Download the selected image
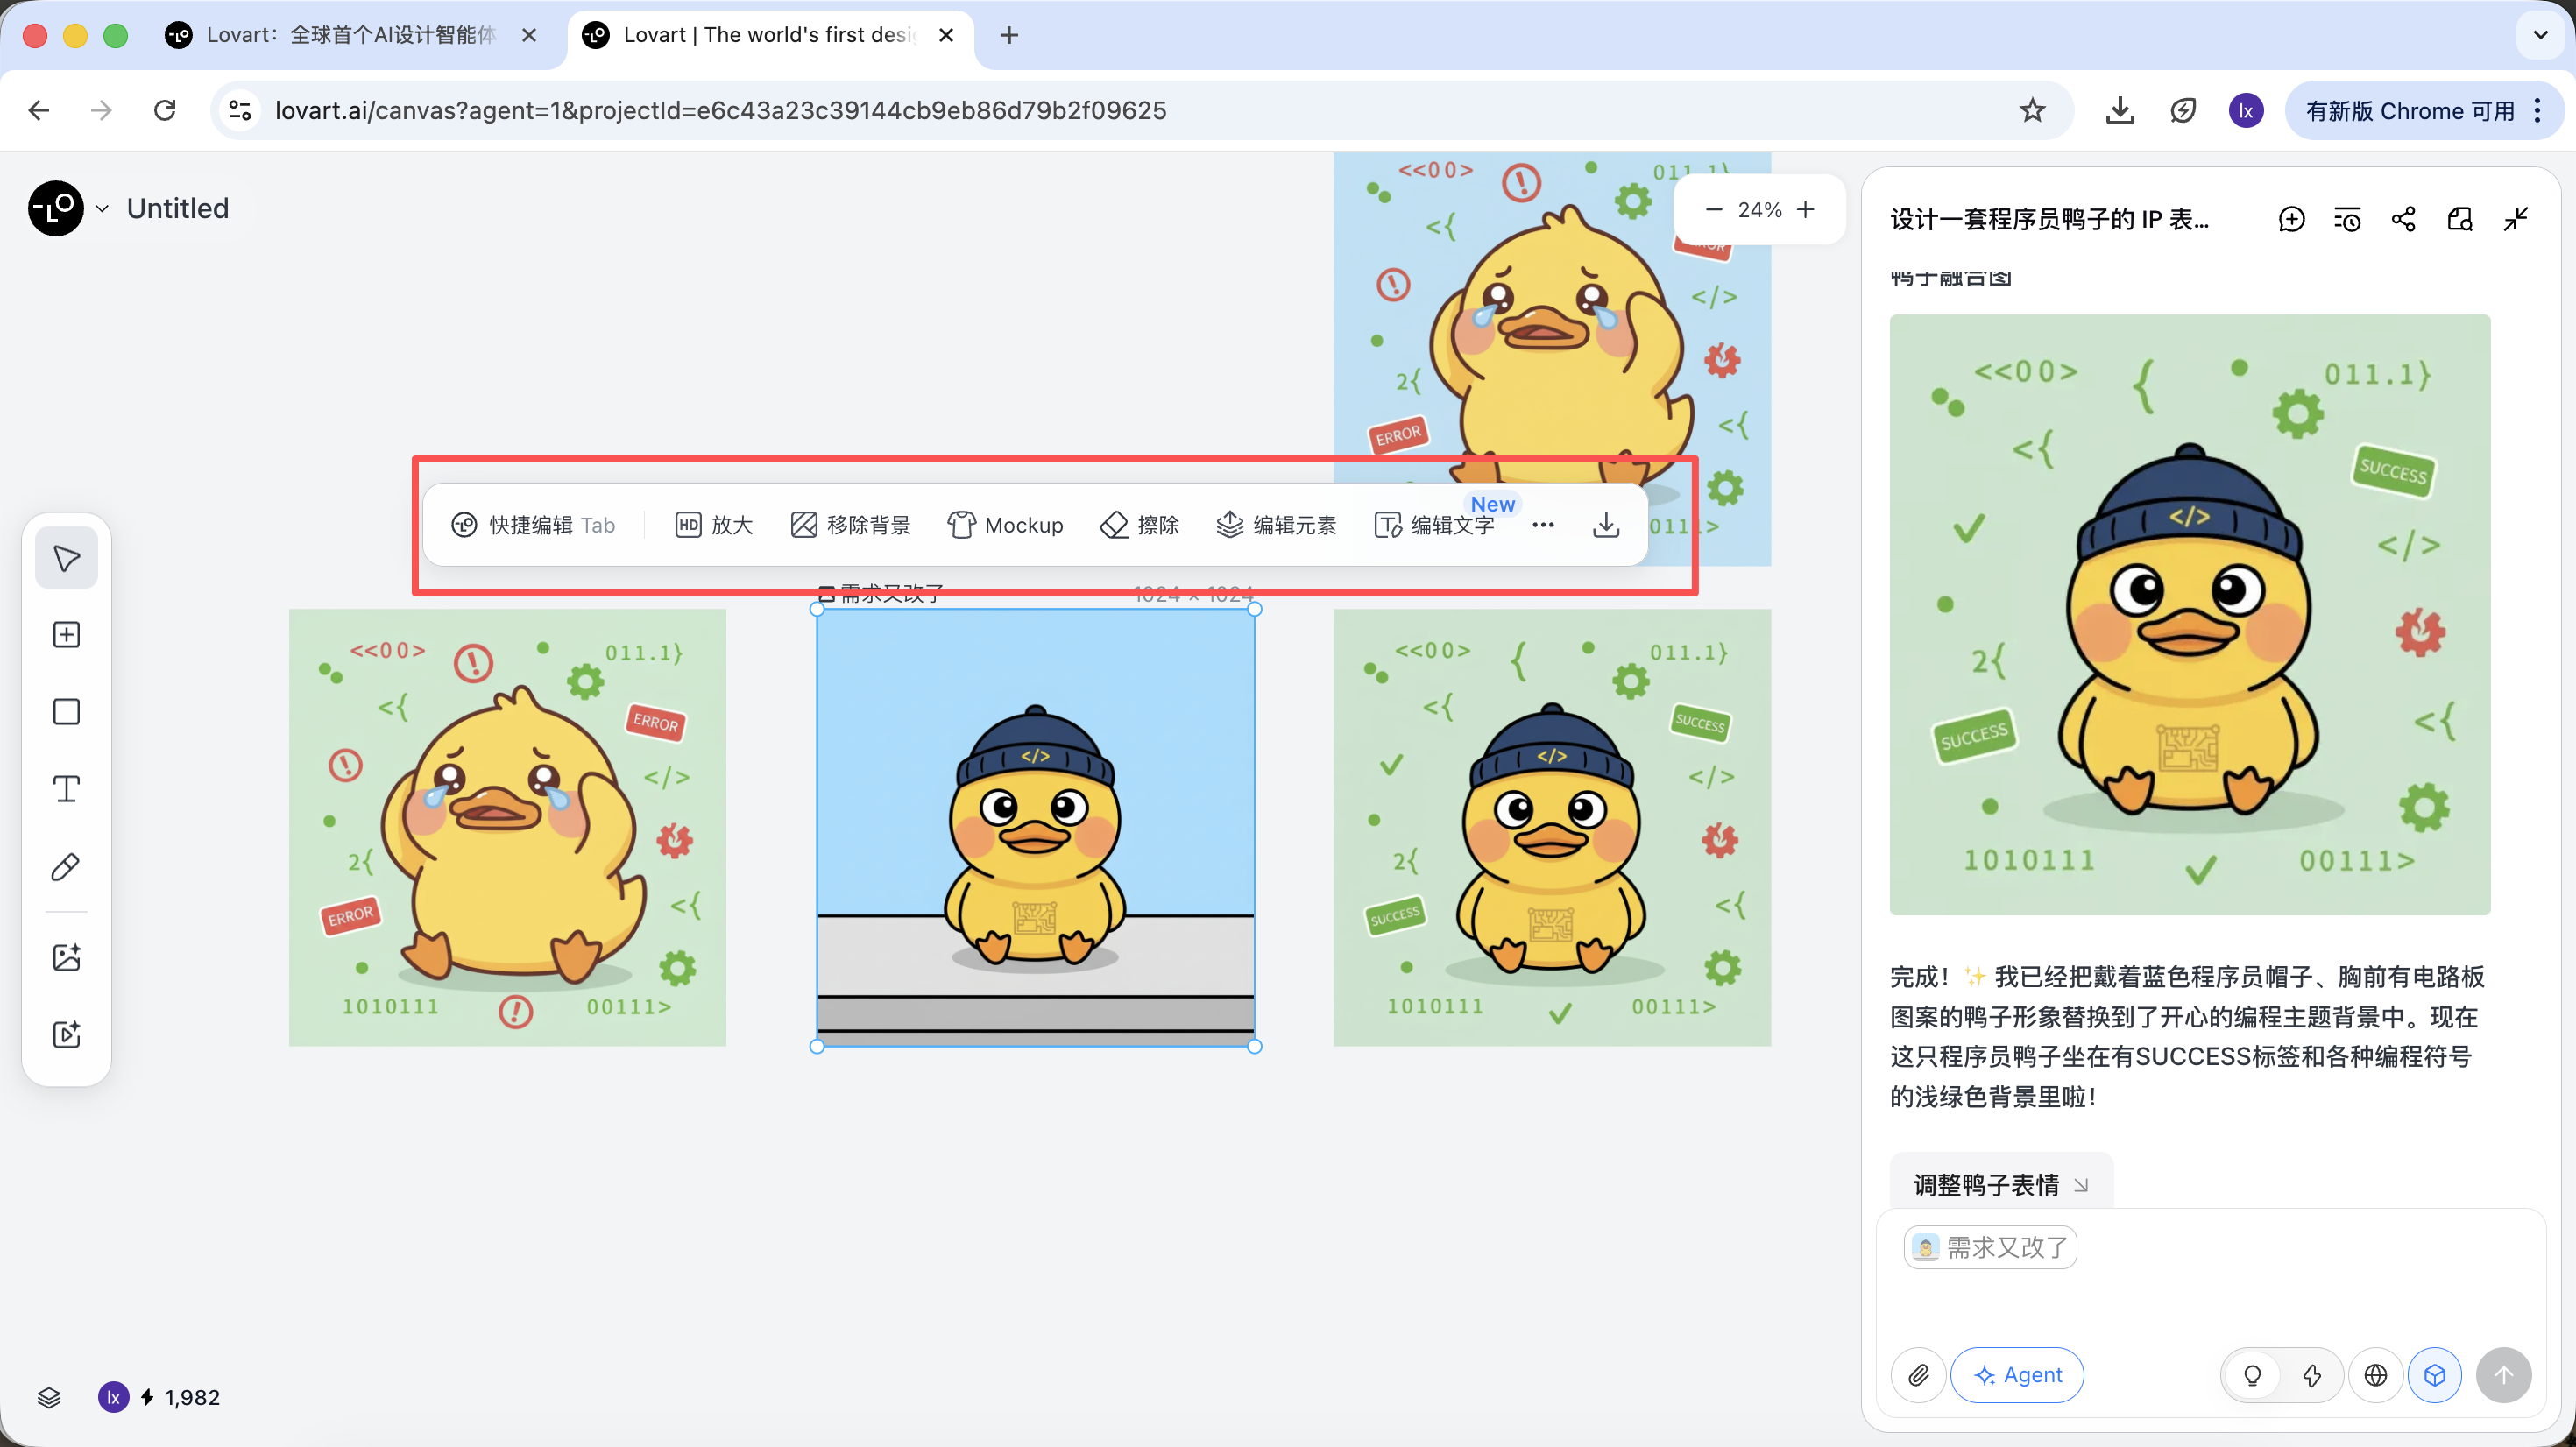This screenshot has width=2576, height=1447. click(1605, 525)
